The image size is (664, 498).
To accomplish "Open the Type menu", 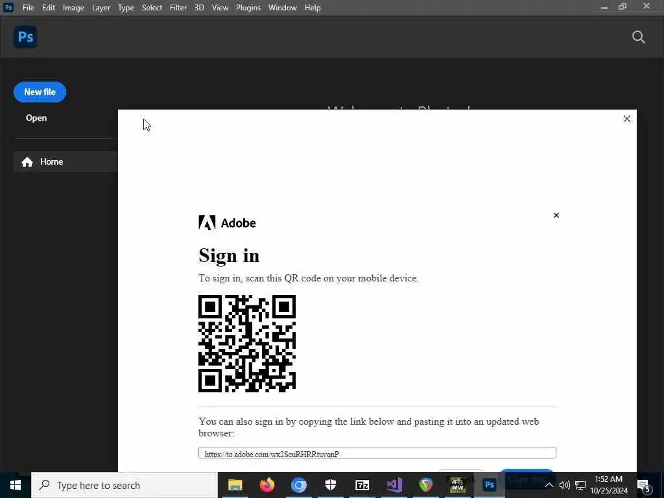I will click(x=126, y=8).
